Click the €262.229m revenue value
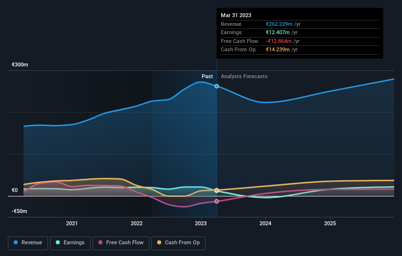The width and height of the screenshot is (402, 256). pyautogui.click(x=279, y=24)
